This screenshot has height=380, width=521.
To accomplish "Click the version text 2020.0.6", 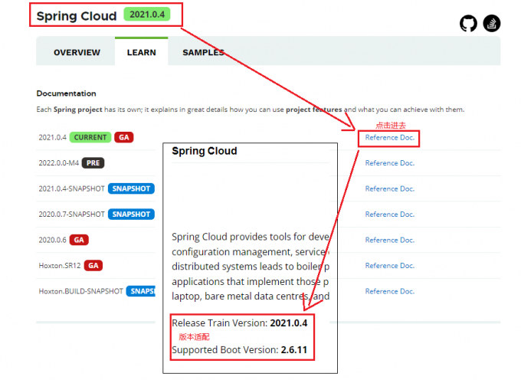I will point(53,240).
